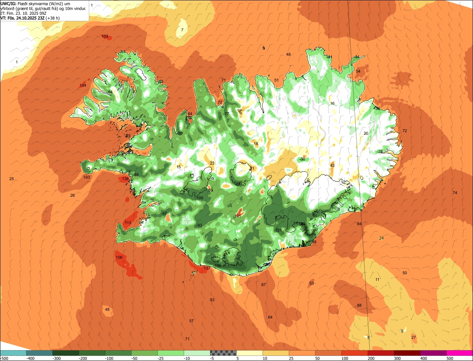Viewport: 473px width, 361px height.
Task: Click the map value '106' southwest of Iceland
Action: (x=119, y=257)
